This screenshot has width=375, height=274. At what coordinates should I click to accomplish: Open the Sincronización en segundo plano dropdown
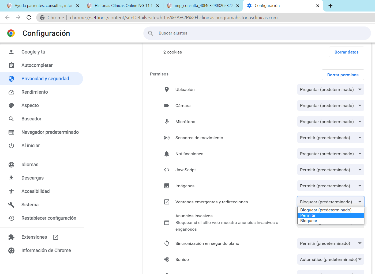click(331, 243)
